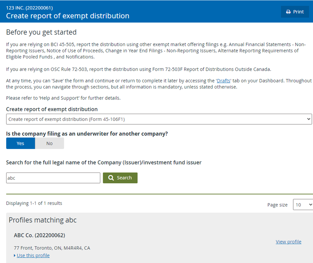The height and width of the screenshot is (263, 313).
Task: Click the Profiles matching abc heading
Action: click(x=43, y=220)
